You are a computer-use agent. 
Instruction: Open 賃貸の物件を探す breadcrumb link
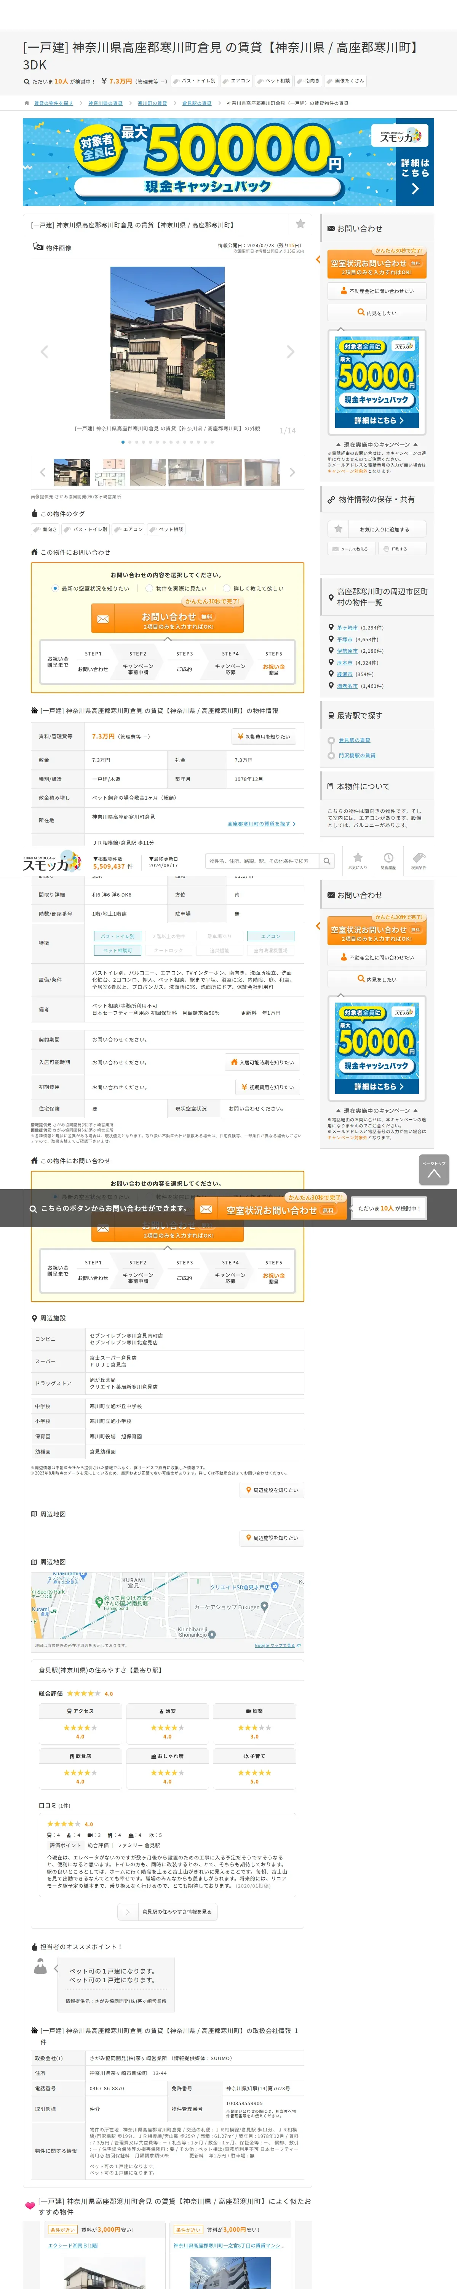point(53,103)
